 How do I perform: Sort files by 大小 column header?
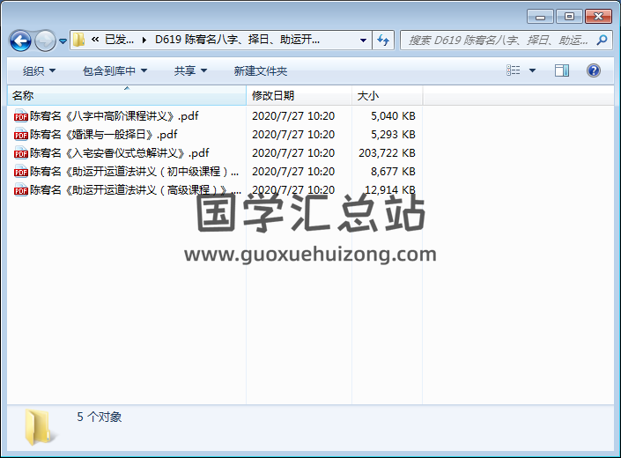(368, 95)
